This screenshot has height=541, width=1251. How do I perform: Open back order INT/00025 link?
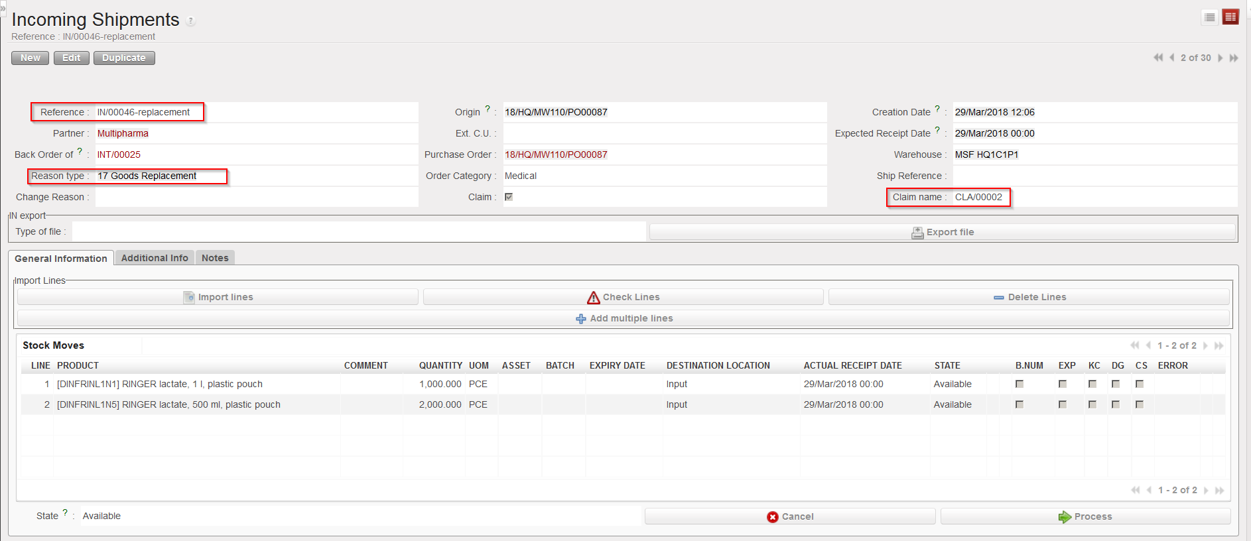click(119, 154)
